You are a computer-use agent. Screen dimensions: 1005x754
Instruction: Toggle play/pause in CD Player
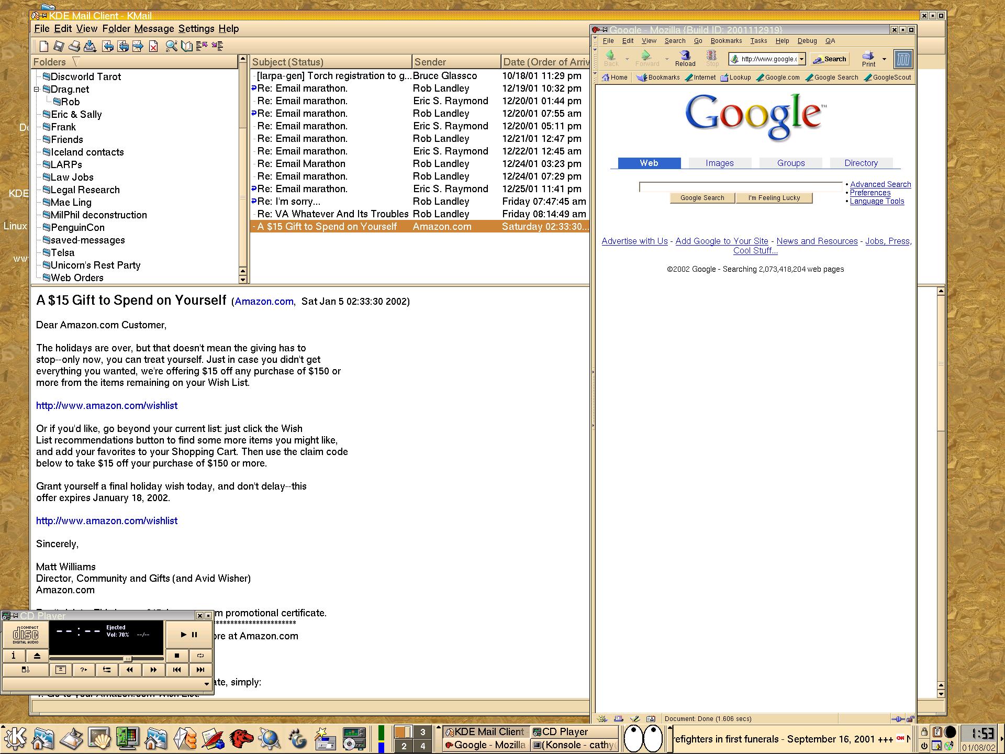188,635
